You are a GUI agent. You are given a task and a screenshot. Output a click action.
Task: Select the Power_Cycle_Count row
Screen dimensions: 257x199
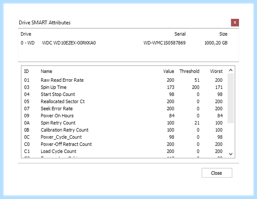123,137
